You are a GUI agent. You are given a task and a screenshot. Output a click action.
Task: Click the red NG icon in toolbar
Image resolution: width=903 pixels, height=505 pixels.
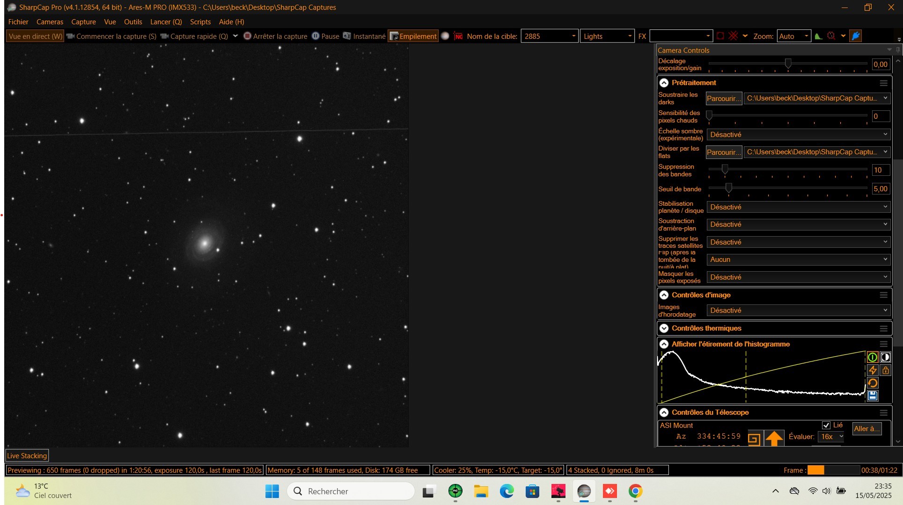458,36
